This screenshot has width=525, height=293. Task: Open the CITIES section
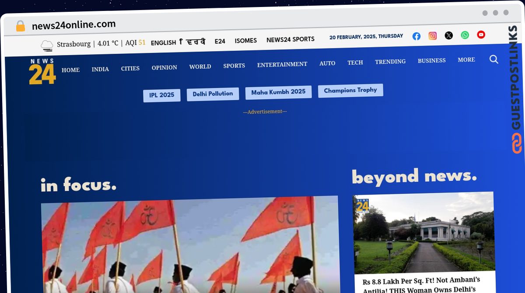pos(130,68)
